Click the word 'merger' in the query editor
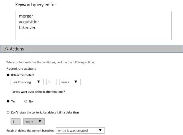 pyautogui.click(x=26, y=16)
